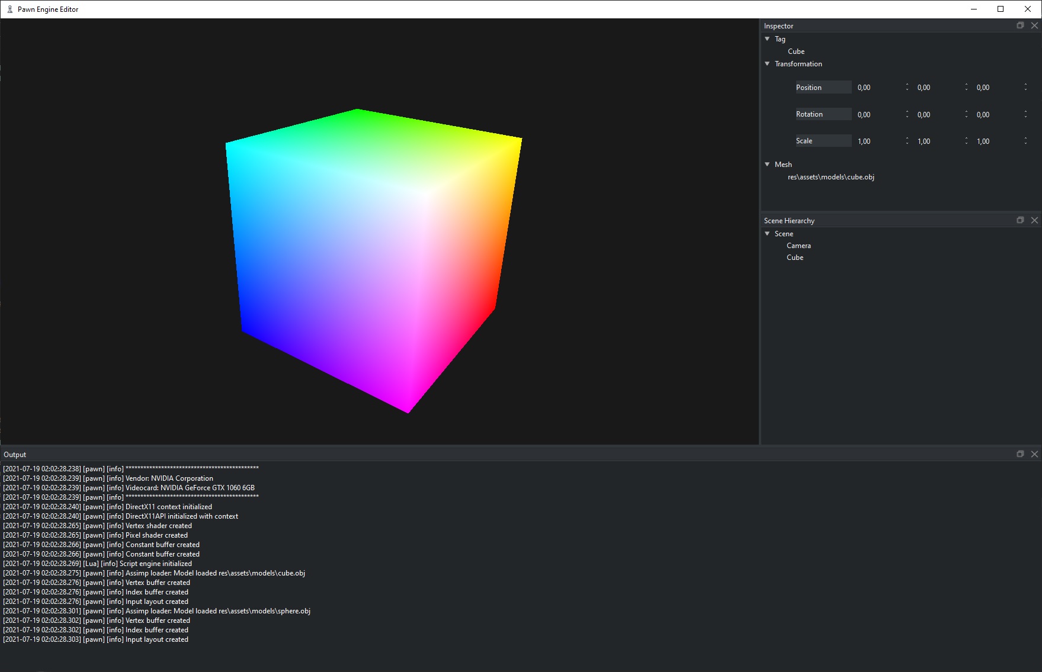Click the DirectX11 context initialized log line

[x=108, y=507]
